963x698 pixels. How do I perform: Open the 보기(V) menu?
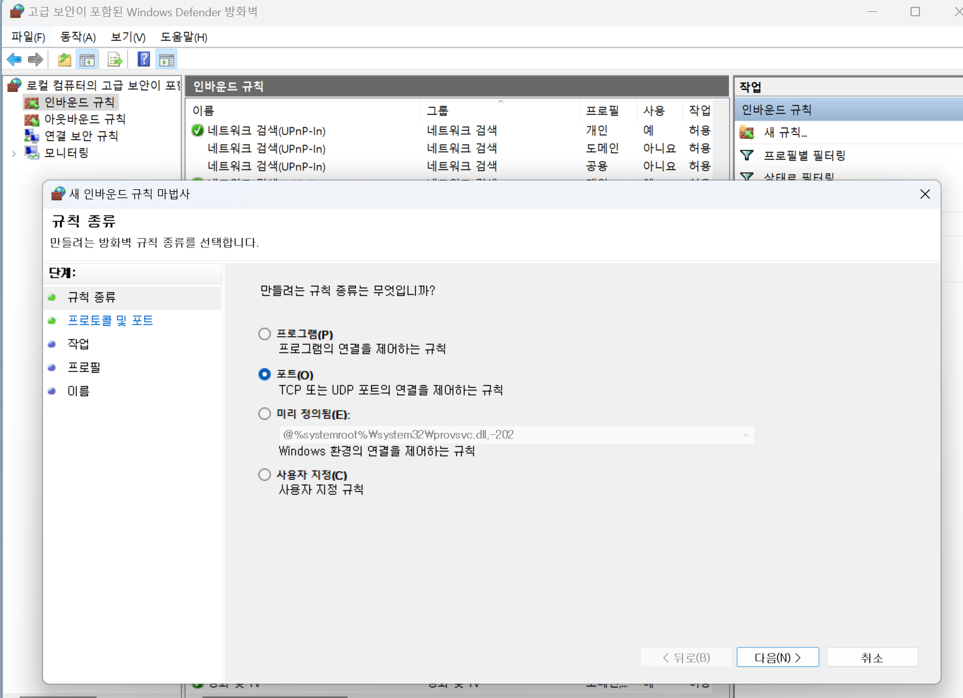[x=128, y=37]
